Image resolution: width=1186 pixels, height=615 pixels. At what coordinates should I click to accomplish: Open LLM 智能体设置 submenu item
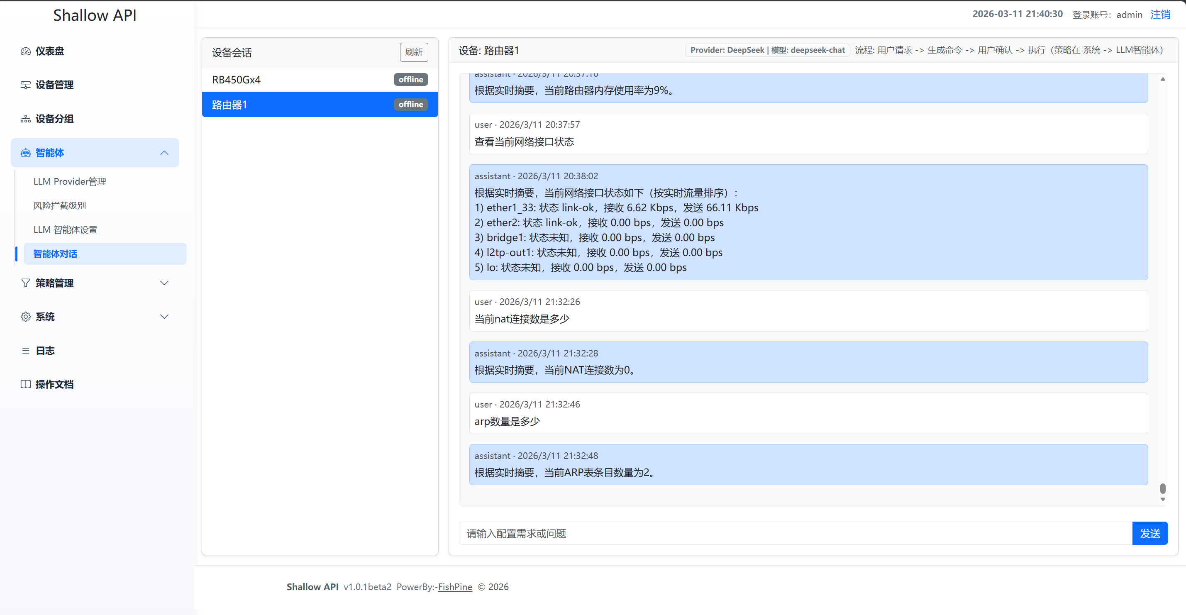point(66,230)
